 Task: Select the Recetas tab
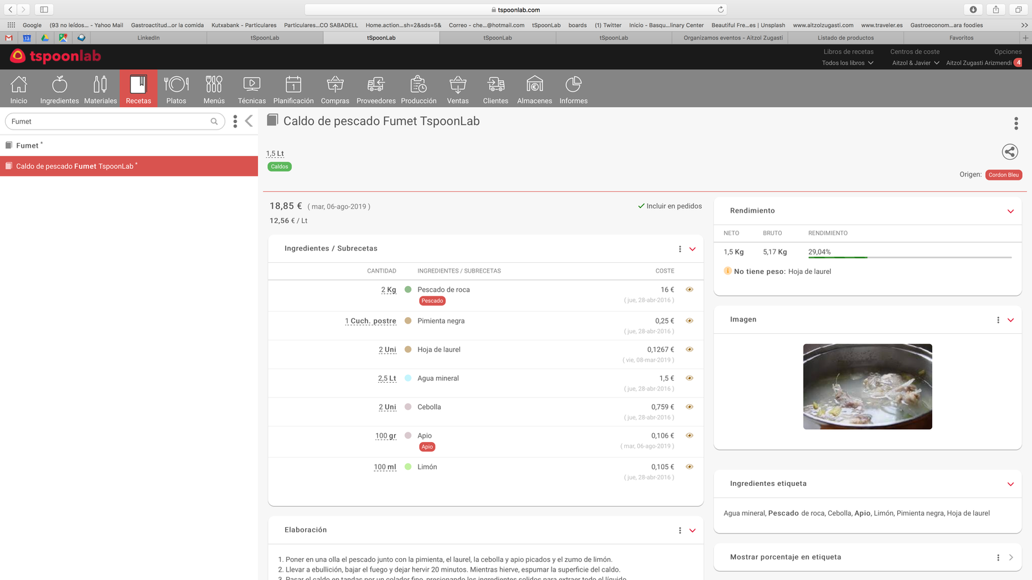click(x=138, y=89)
